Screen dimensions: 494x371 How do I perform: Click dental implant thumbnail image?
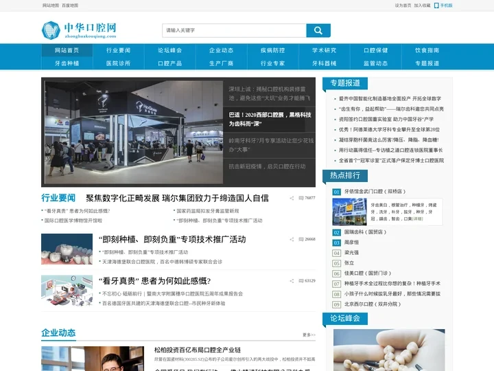(67, 249)
